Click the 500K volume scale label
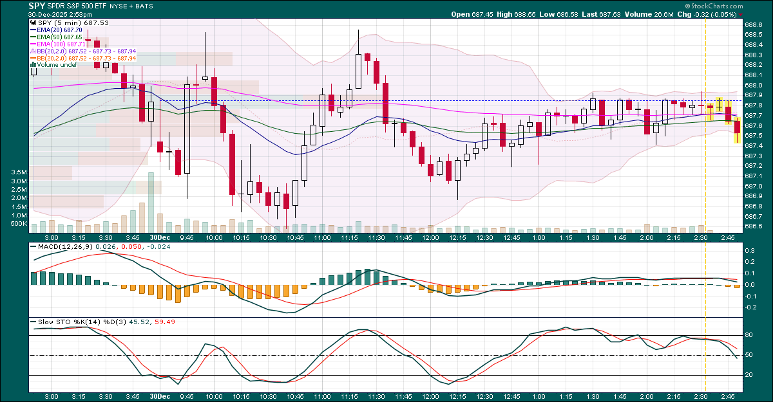The width and height of the screenshot is (773, 402). pyautogui.click(x=18, y=224)
